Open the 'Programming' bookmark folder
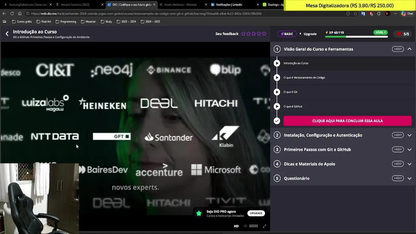Screen dimensions: 416x234 [66, 22]
